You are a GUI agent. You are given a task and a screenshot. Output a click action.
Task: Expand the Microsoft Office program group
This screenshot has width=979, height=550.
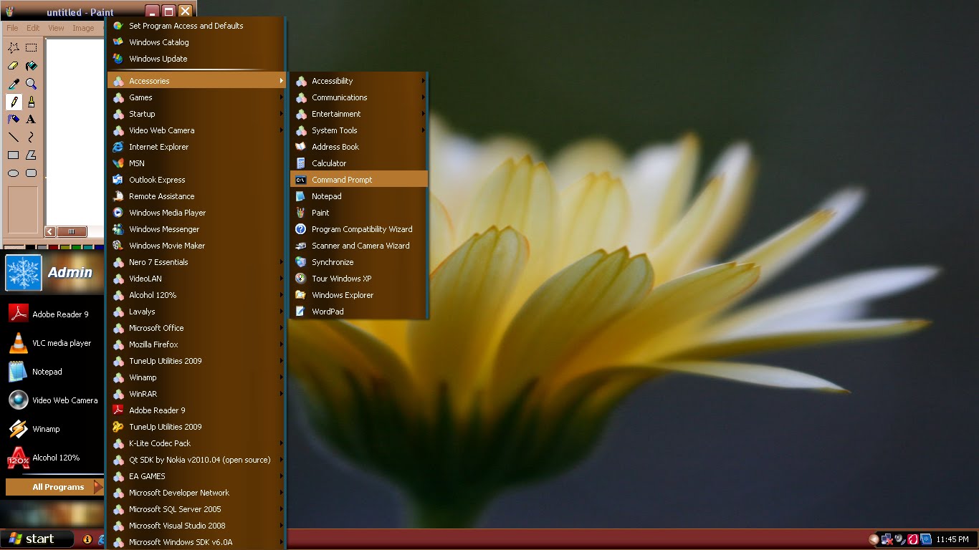tap(196, 328)
